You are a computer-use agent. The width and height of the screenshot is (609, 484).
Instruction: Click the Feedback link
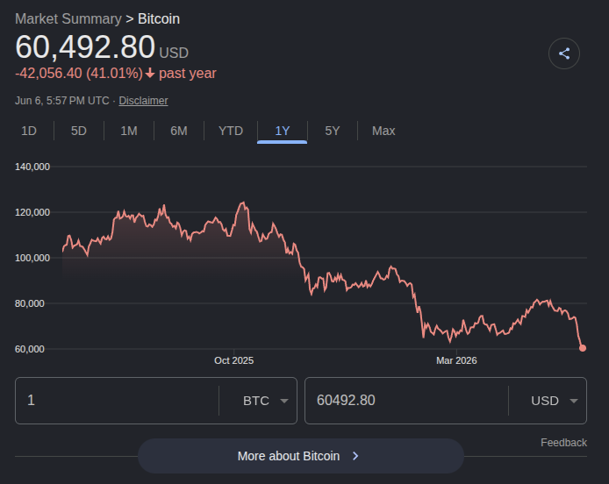coord(563,443)
